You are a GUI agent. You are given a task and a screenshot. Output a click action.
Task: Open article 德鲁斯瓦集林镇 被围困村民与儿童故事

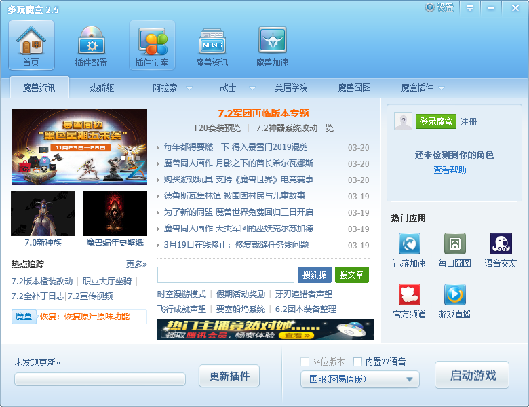[235, 196]
